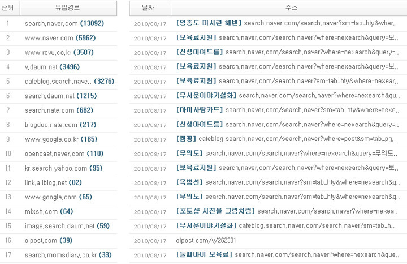Viewport: 407px width, 264px height.
Task: Open the [포토샵 사진을 그림처럼] keyword link
Action: [215, 211]
